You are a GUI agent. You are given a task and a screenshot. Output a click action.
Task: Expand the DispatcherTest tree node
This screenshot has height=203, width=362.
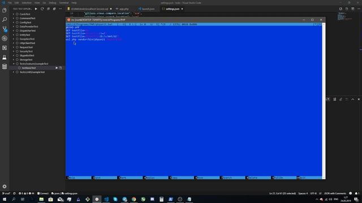point(14,30)
